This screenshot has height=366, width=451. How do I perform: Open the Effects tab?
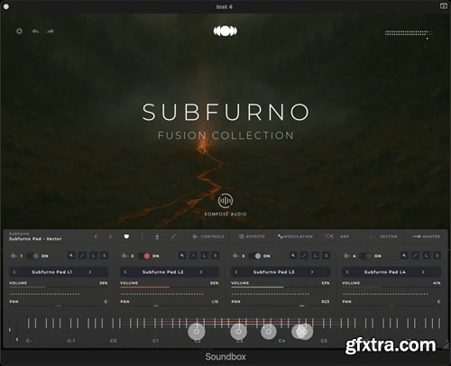click(x=252, y=236)
